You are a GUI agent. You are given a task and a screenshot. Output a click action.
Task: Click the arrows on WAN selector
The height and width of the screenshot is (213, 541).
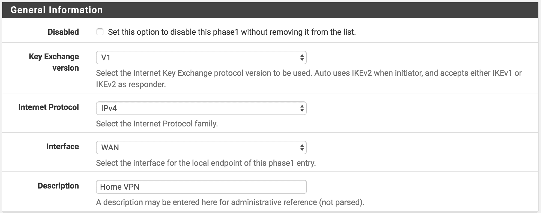[302, 148]
